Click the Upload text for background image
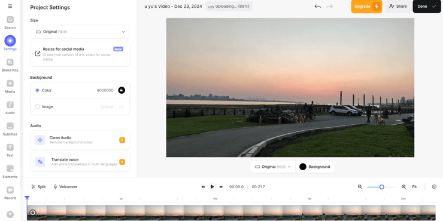 (x=107, y=106)
